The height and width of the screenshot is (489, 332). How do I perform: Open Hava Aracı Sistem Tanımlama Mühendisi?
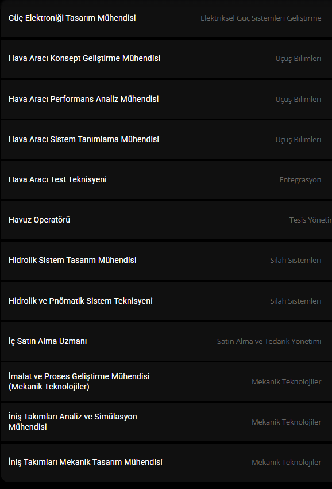[x=166, y=139]
